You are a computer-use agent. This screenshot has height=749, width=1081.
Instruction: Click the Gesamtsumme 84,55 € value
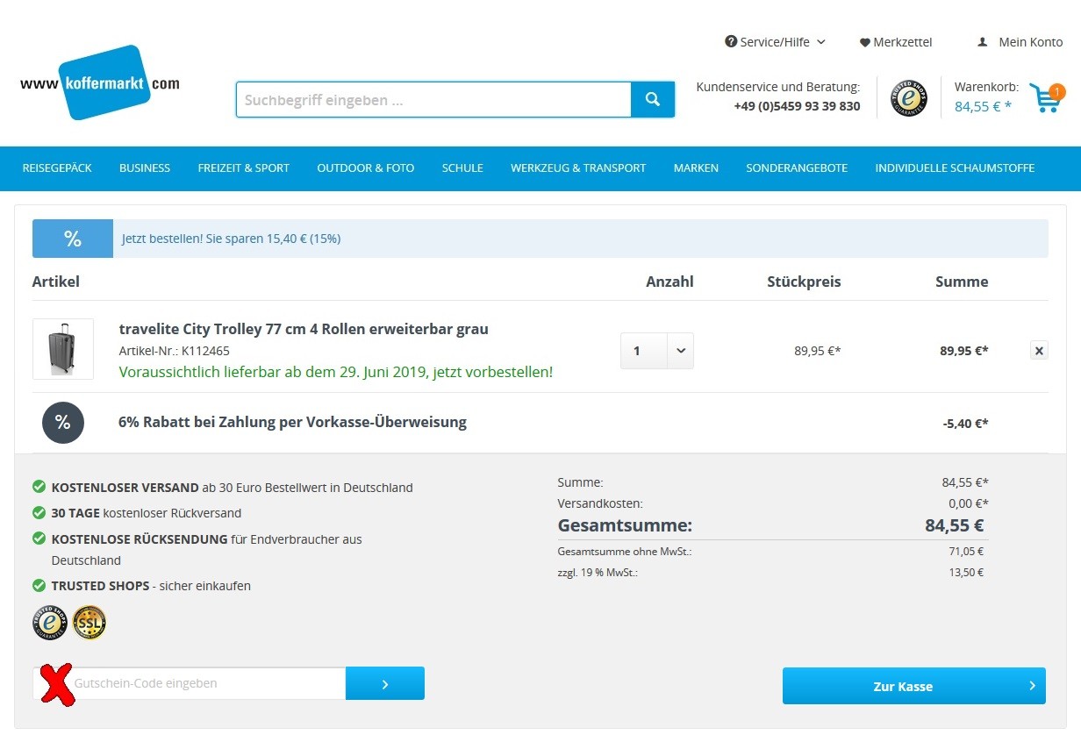(x=955, y=526)
